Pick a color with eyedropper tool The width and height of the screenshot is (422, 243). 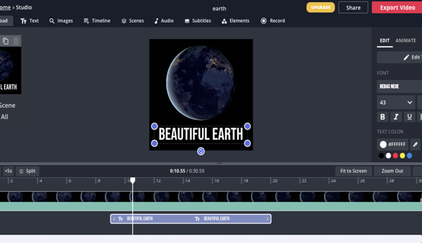(x=416, y=145)
